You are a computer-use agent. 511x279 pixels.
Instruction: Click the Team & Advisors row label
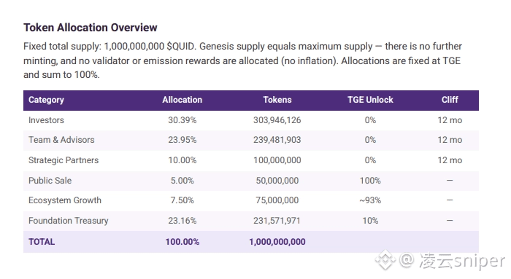pyautogui.click(x=61, y=140)
